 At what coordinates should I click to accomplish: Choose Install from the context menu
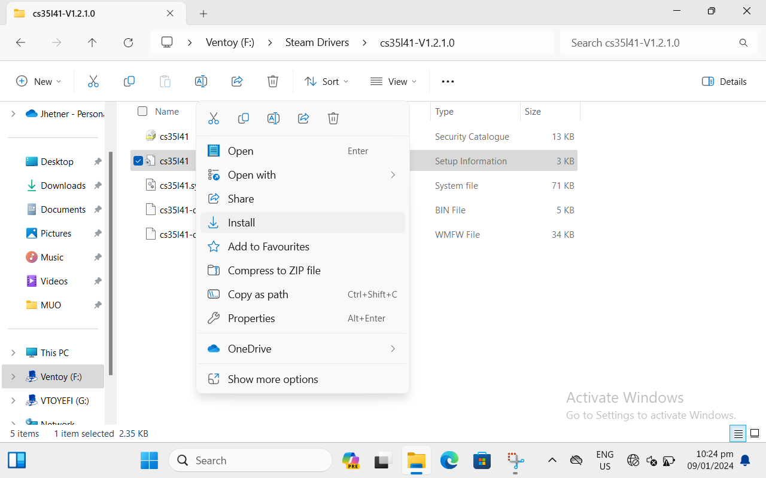[x=242, y=223]
